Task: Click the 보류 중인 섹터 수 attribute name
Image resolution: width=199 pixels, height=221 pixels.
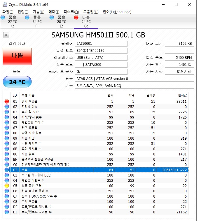Action: coord(34,186)
